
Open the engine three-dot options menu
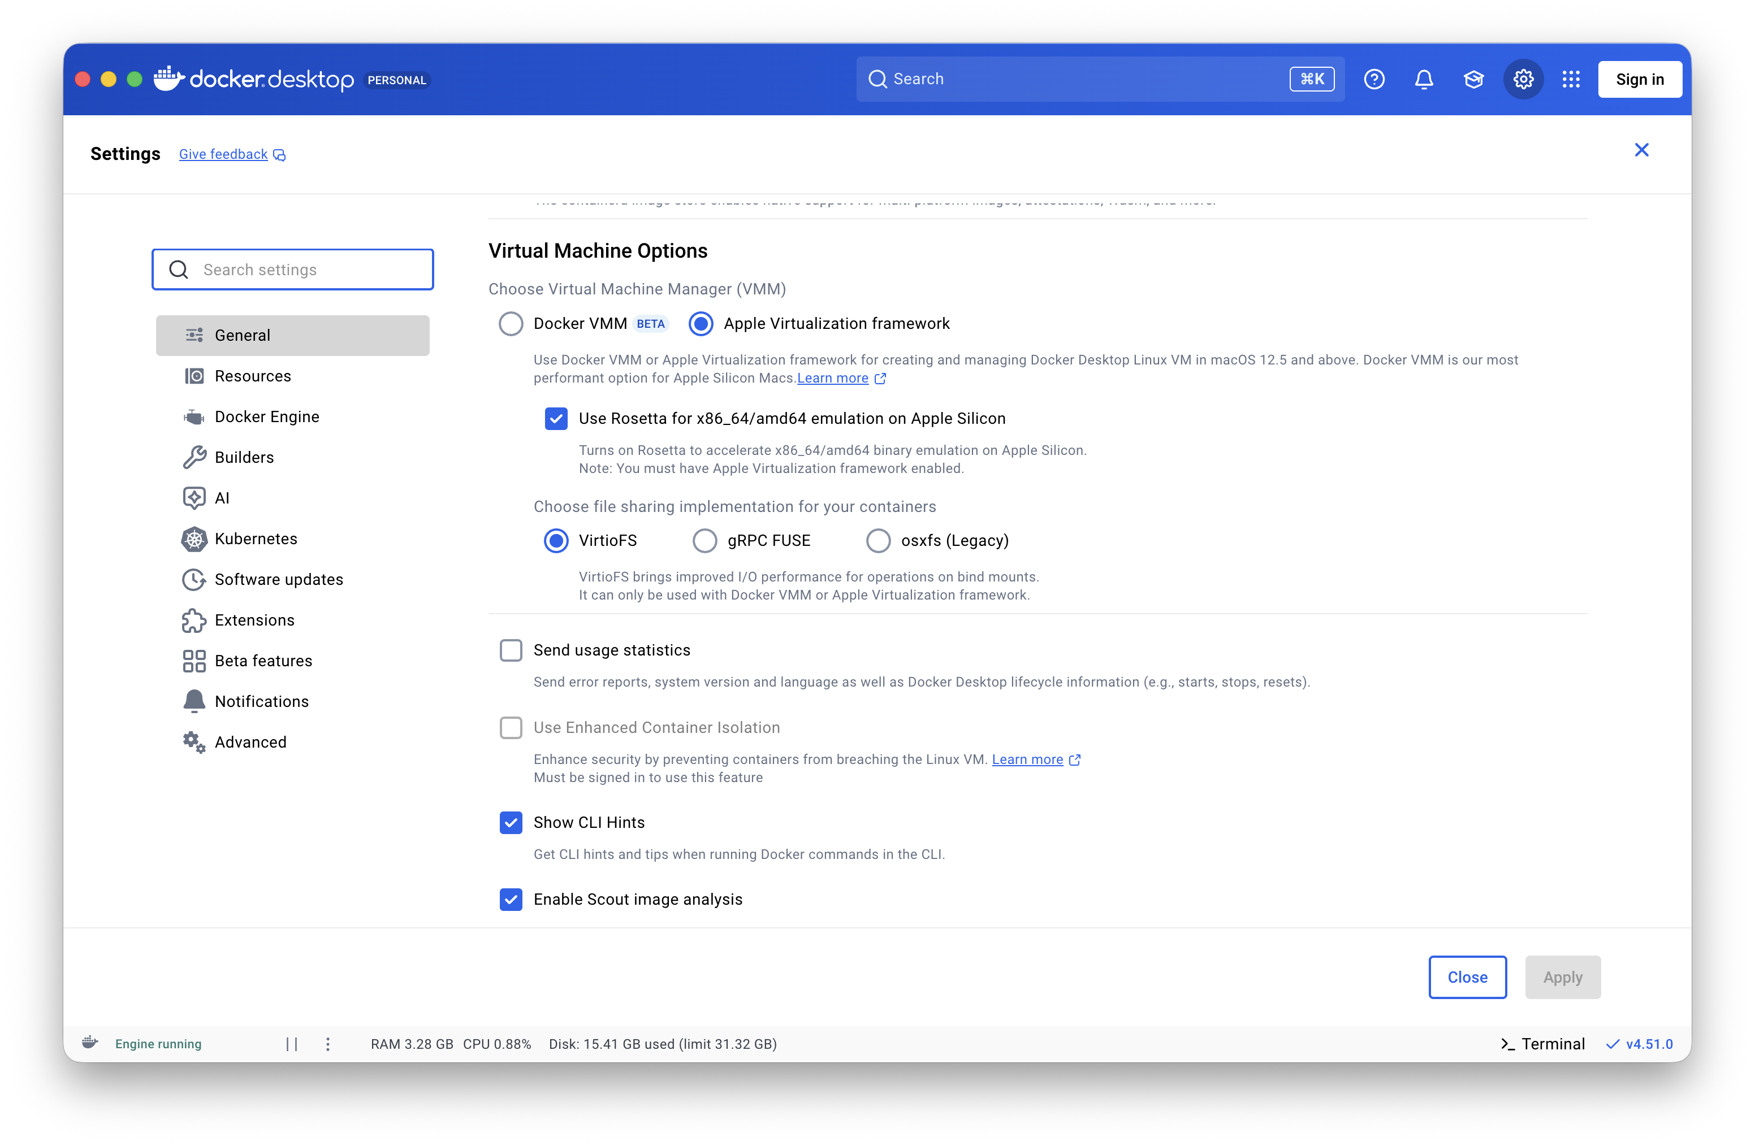click(328, 1044)
